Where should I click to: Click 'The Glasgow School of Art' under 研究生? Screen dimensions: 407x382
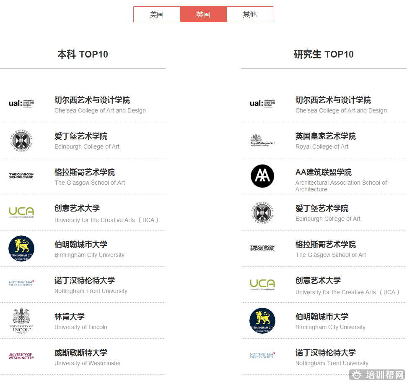click(x=331, y=255)
